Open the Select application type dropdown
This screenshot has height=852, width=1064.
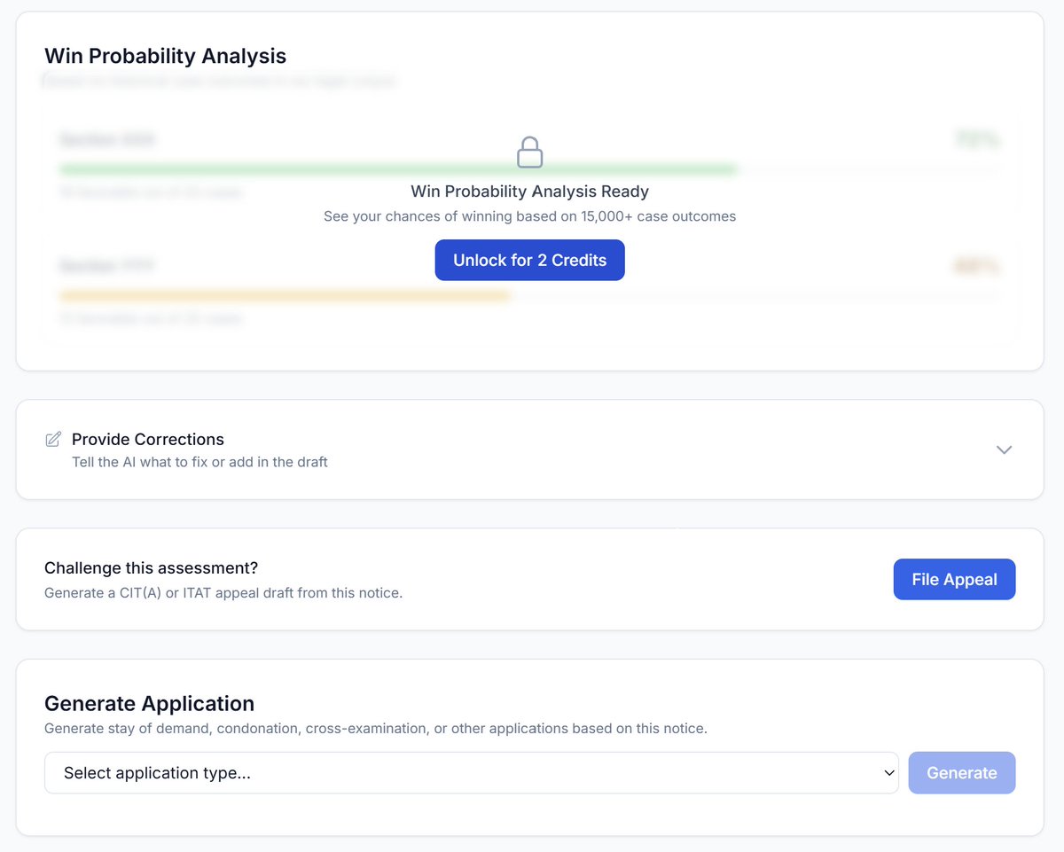472,773
